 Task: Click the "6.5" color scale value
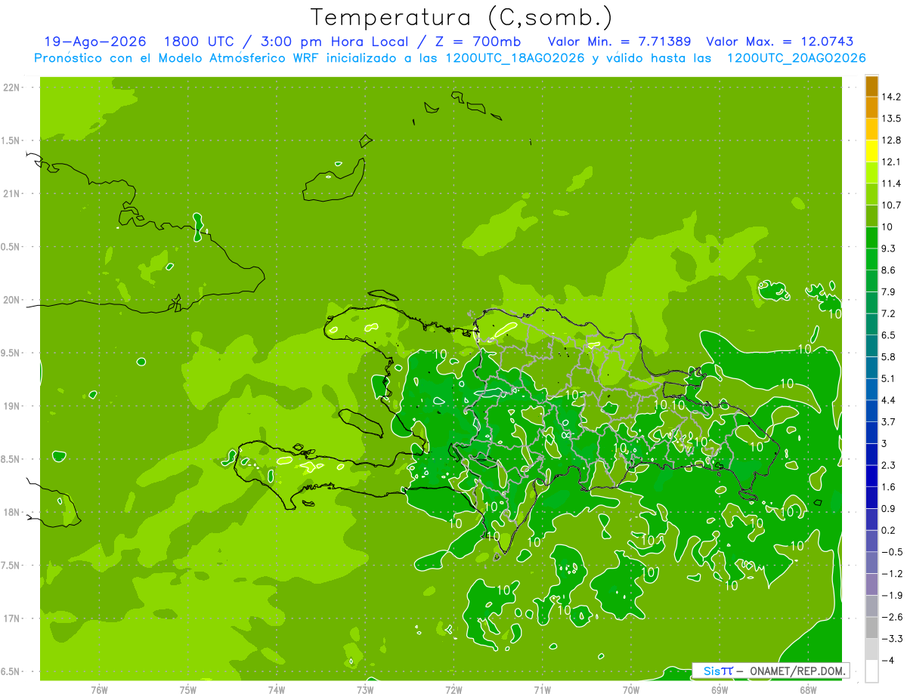tap(889, 335)
